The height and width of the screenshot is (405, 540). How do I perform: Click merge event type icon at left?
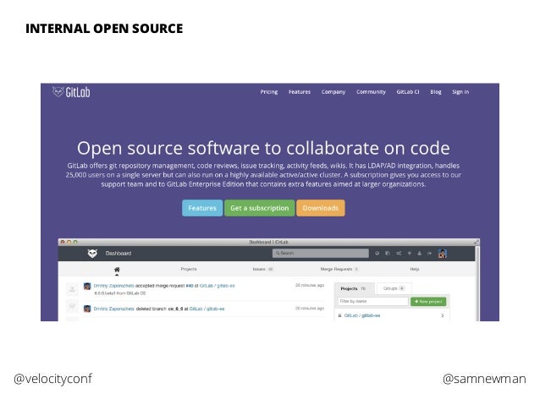[x=72, y=289]
